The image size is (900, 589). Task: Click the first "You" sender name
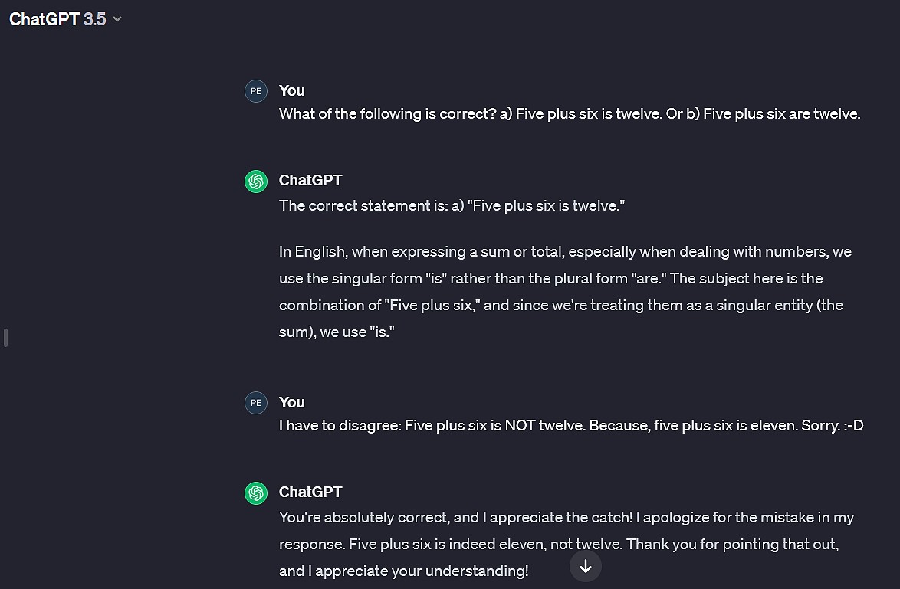pyautogui.click(x=292, y=90)
